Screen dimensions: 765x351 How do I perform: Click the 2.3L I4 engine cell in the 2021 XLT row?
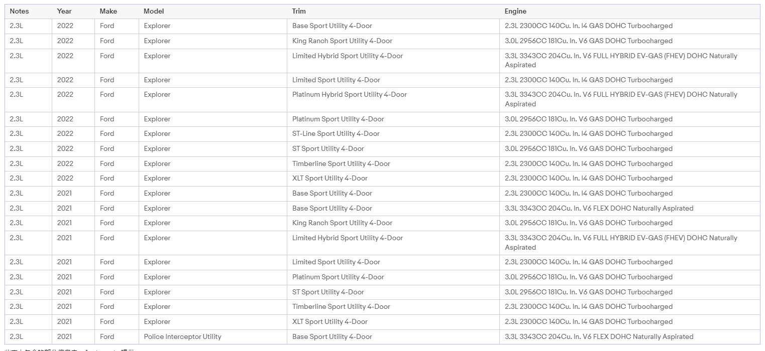click(589, 321)
